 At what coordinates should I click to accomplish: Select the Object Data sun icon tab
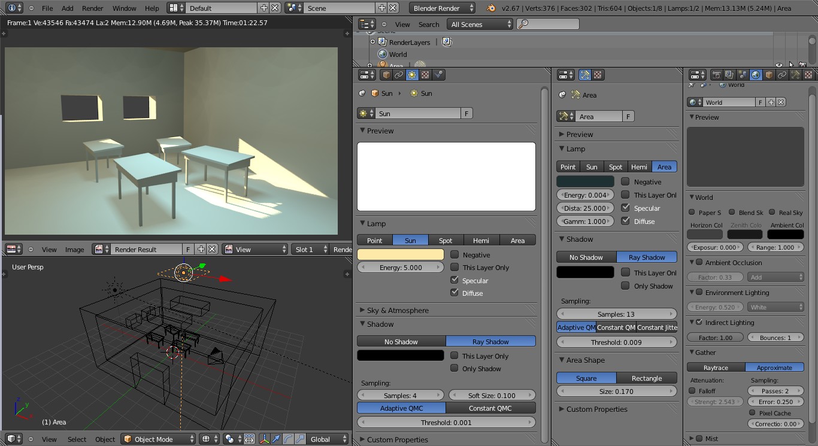coord(412,75)
